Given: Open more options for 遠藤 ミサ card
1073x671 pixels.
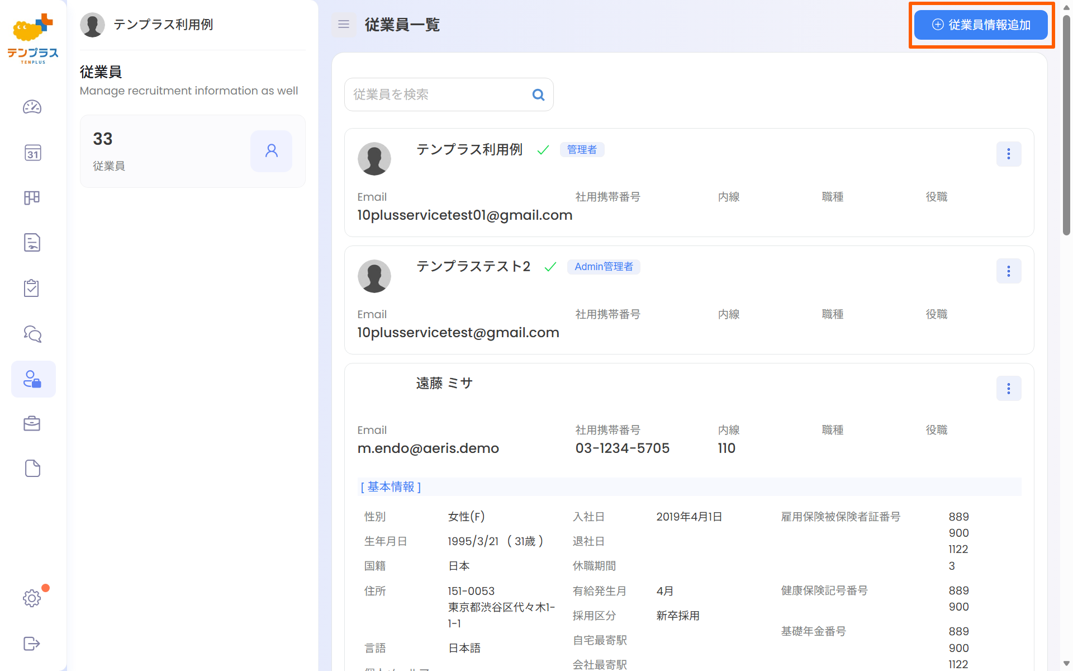Looking at the screenshot, I should click(x=1009, y=389).
